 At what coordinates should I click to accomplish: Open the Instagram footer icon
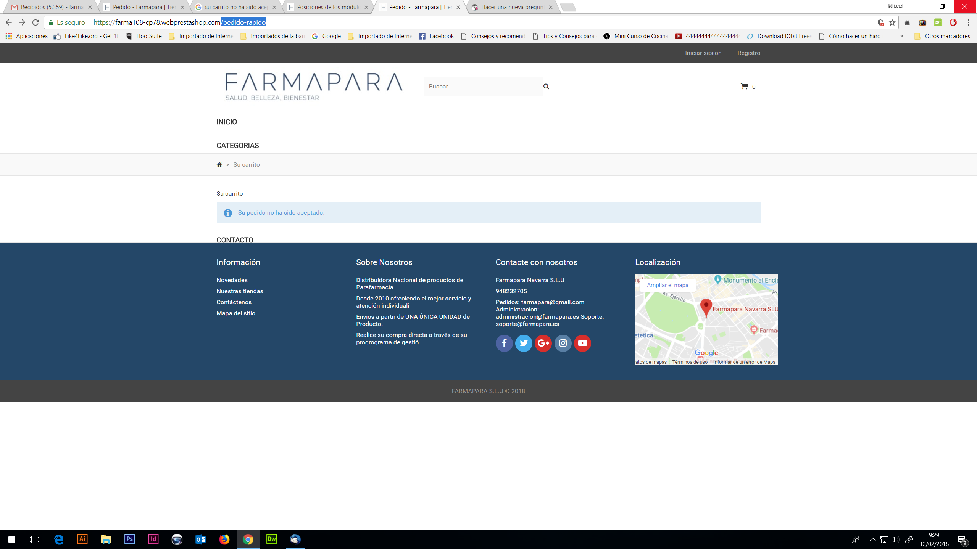tap(563, 343)
